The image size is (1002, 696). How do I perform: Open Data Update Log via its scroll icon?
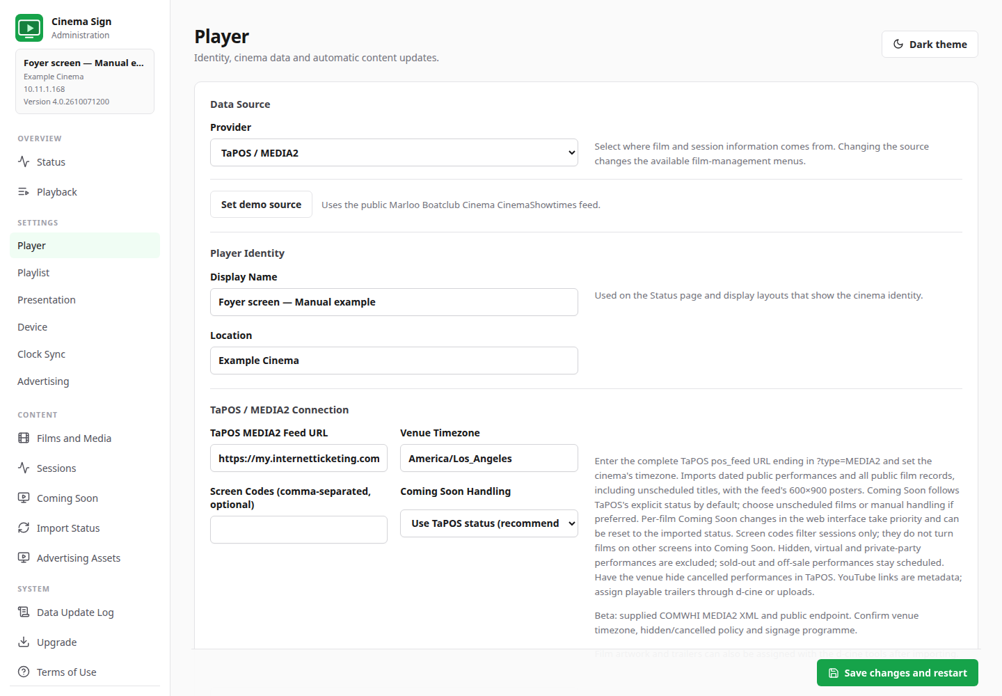(24, 612)
